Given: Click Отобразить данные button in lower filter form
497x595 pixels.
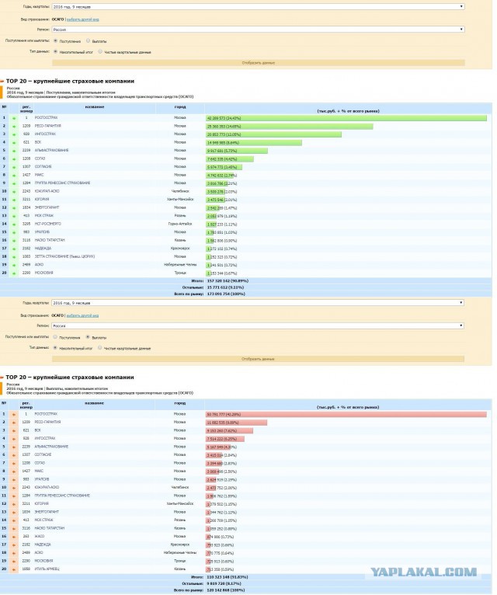Looking at the screenshot, I should click(x=258, y=359).
